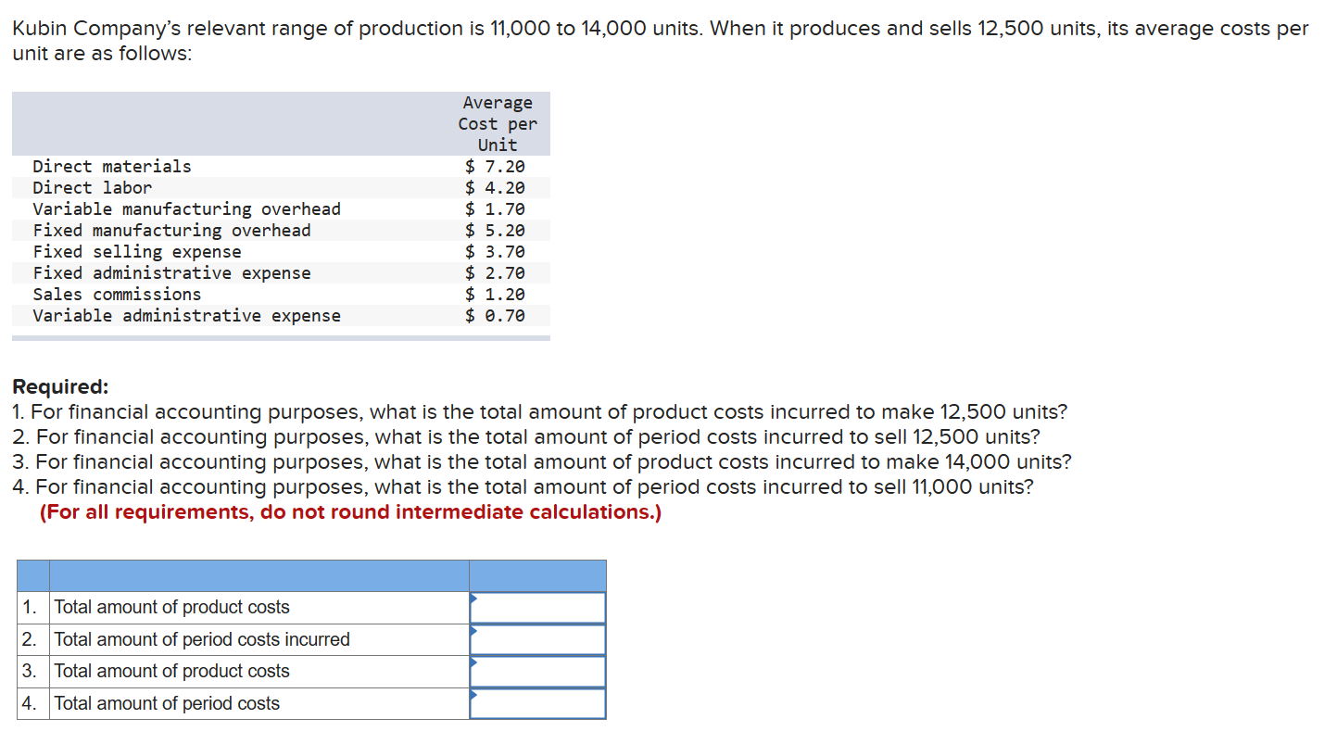This screenshot has height=744, width=1337.
Task: Select the $ 4.20 direct labor cost
Action: click(x=495, y=188)
